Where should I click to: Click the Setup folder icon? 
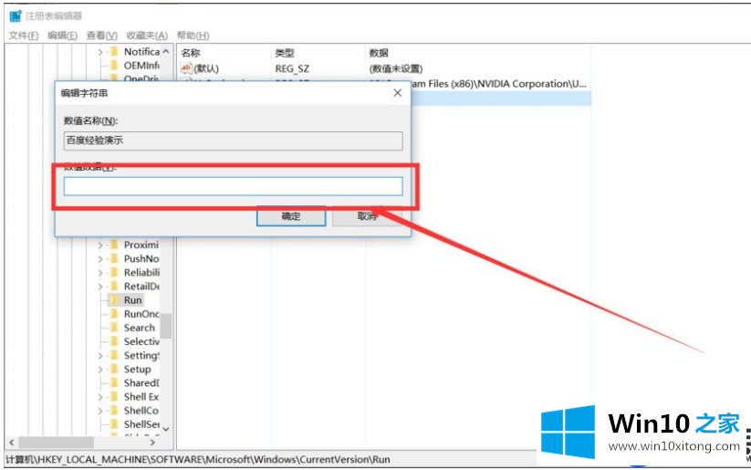(114, 370)
